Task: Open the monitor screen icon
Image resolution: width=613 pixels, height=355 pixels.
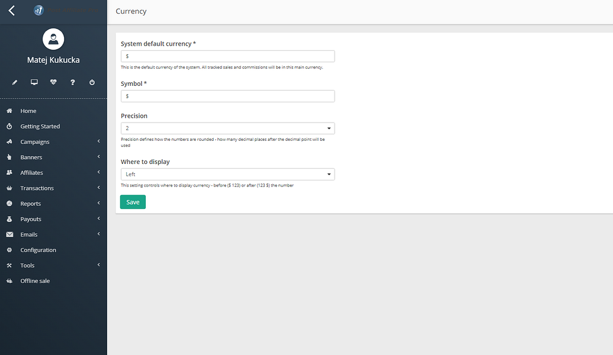Action: [34, 82]
